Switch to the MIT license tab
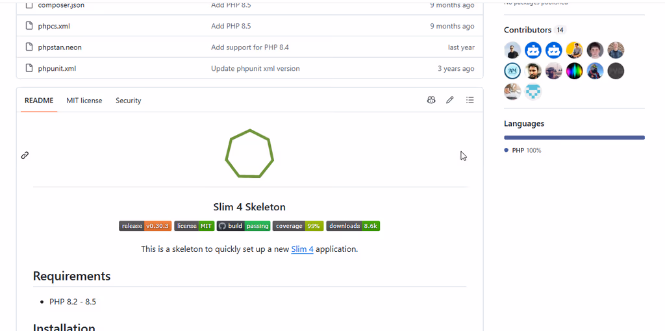The image size is (665, 331). click(84, 101)
